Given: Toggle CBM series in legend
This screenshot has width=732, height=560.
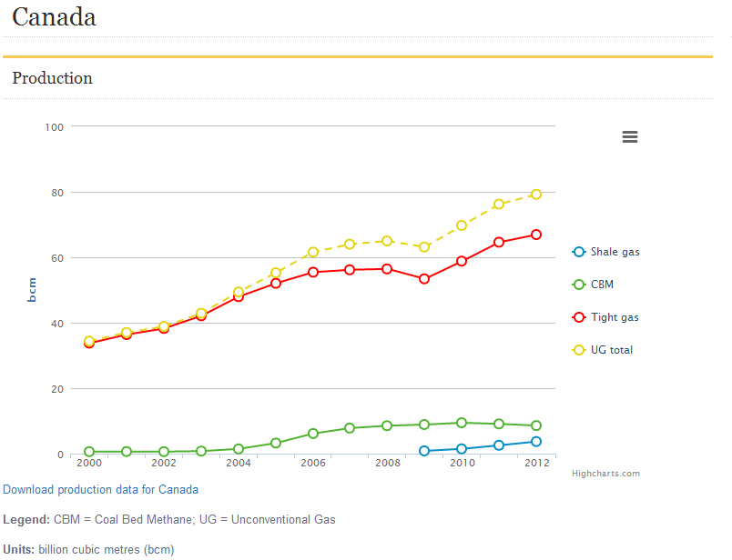Looking at the screenshot, I should [x=602, y=285].
